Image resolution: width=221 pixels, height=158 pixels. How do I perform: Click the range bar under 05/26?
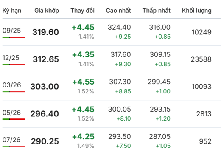click(x=14, y=119)
